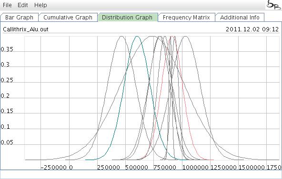
Task: Click the peak of the pink distribution curve
Action: point(172,37)
